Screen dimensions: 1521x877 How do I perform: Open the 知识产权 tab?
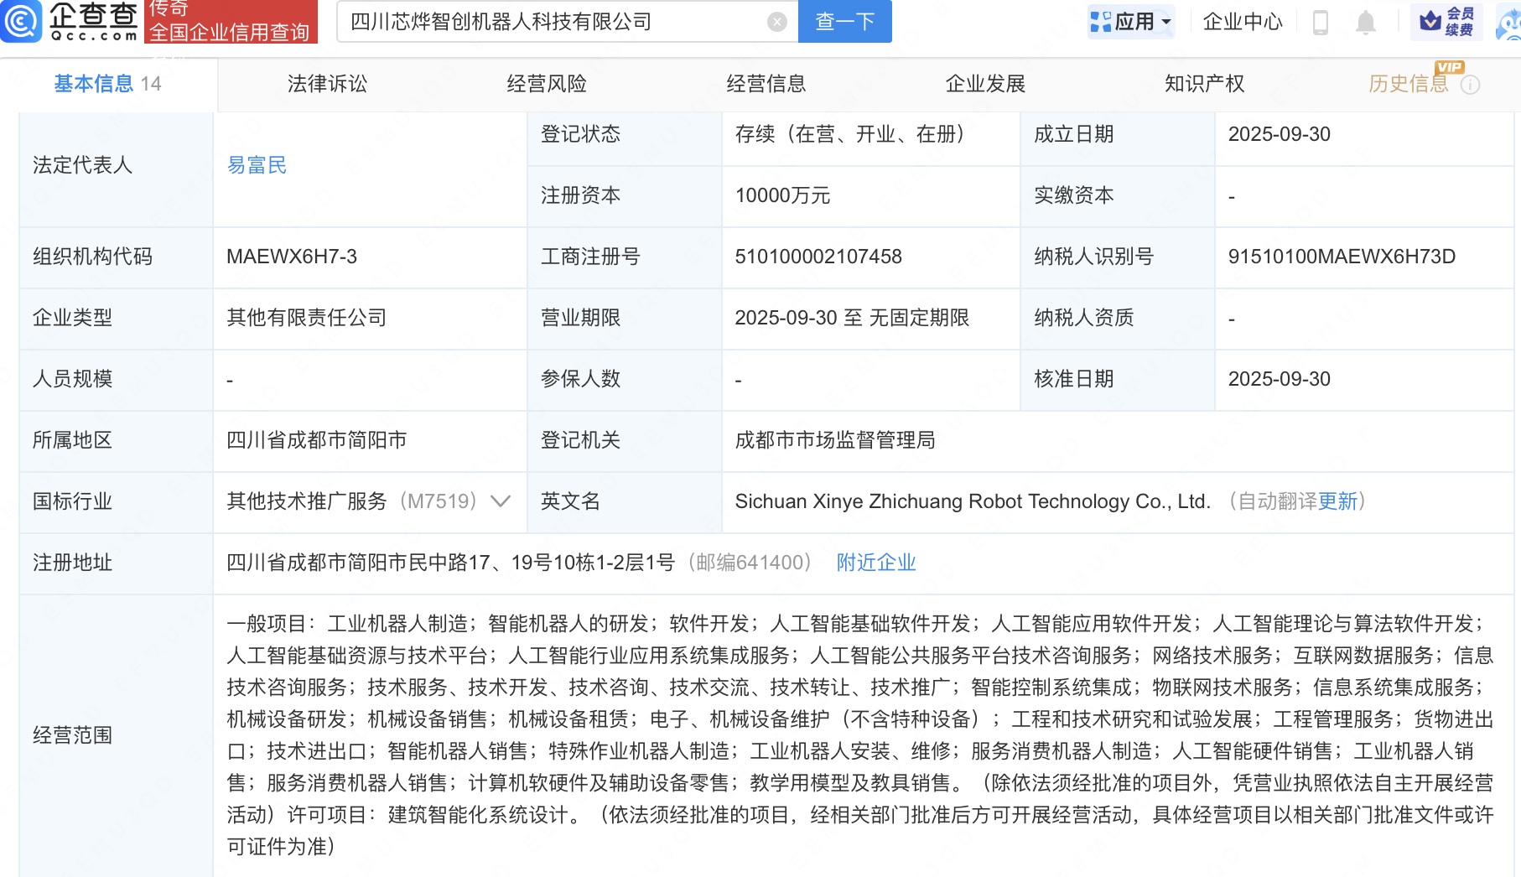[1204, 84]
